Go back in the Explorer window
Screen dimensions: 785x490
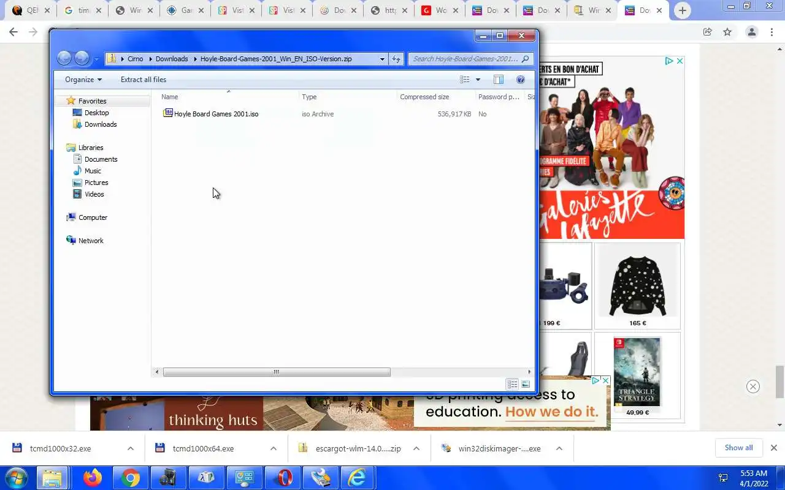(x=64, y=58)
